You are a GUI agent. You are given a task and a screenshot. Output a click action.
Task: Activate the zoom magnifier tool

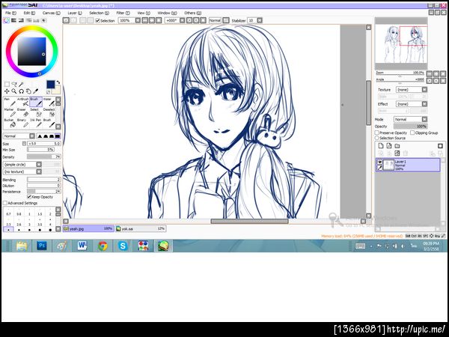(x=14, y=91)
